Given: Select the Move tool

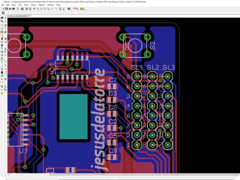Looking at the screenshot, I should (x=2, y=25).
